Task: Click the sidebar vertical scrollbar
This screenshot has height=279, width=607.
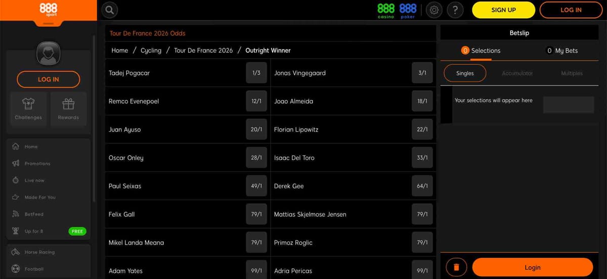Action: pos(94,119)
